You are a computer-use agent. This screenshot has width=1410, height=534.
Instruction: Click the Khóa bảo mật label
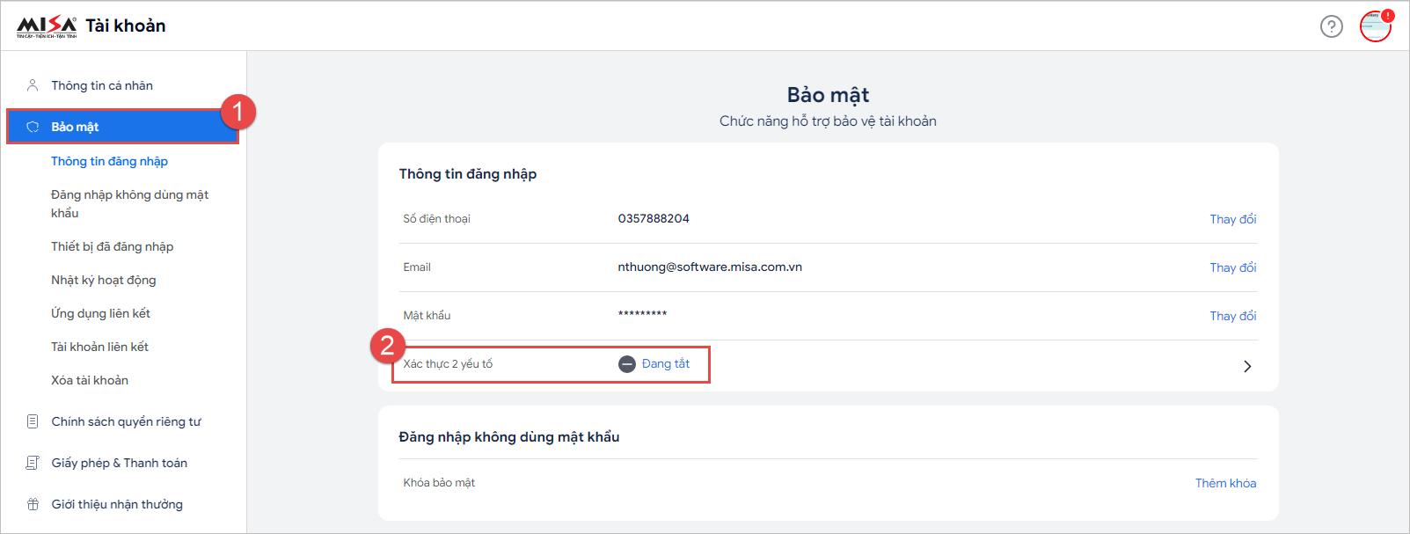(439, 482)
